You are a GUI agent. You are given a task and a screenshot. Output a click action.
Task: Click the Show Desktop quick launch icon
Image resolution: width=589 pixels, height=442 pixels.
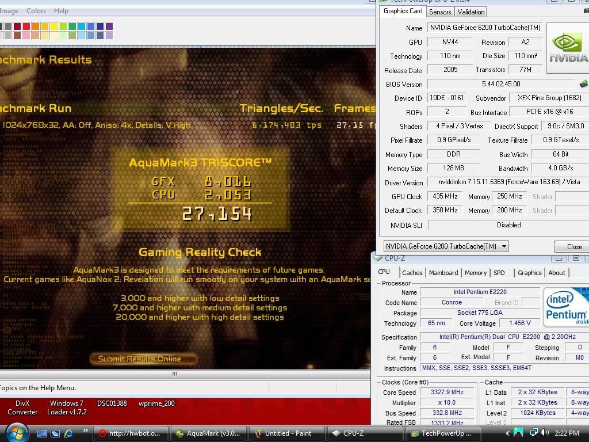(41, 434)
